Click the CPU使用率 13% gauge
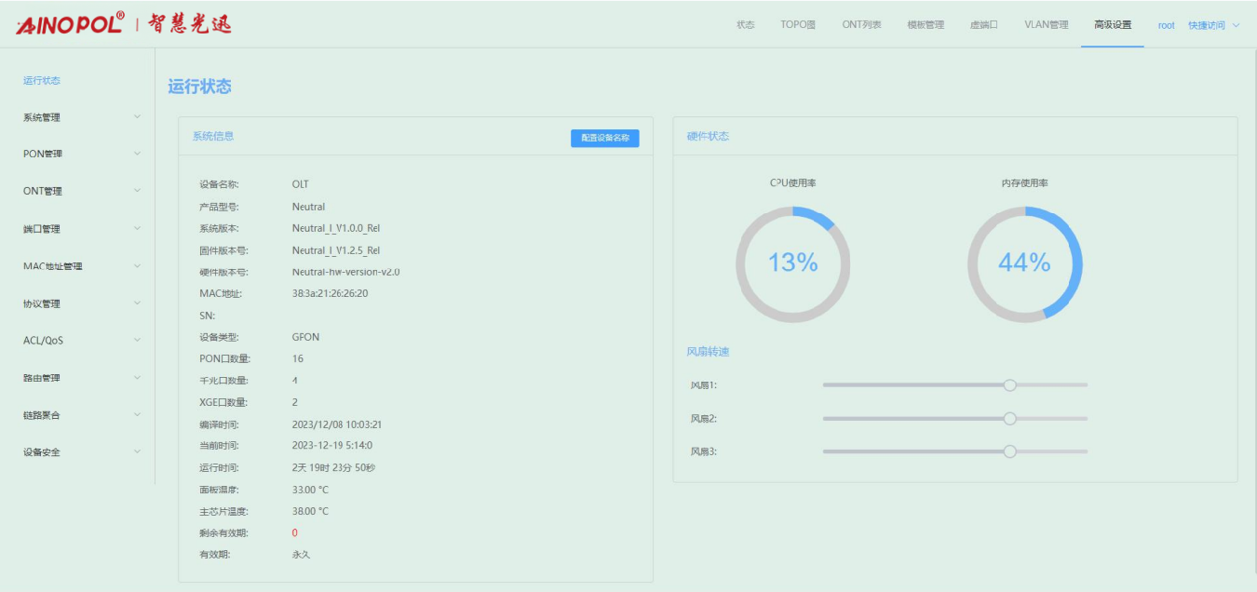The height and width of the screenshot is (592, 1257). (x=792, y=263)
